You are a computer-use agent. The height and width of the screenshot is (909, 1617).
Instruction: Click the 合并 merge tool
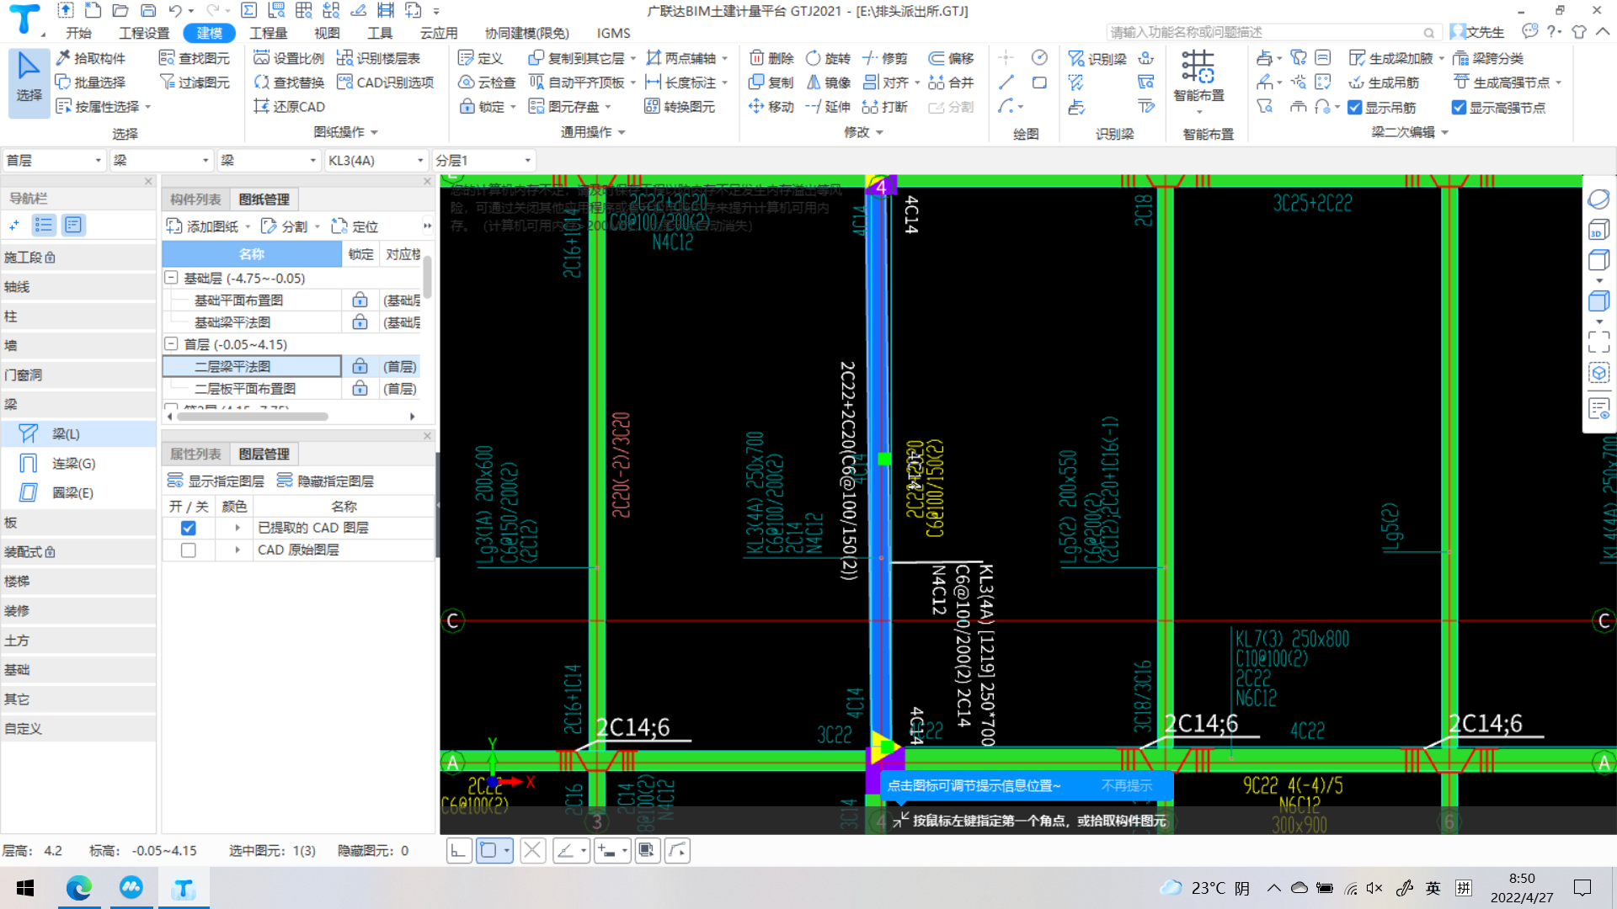point(951,82)
